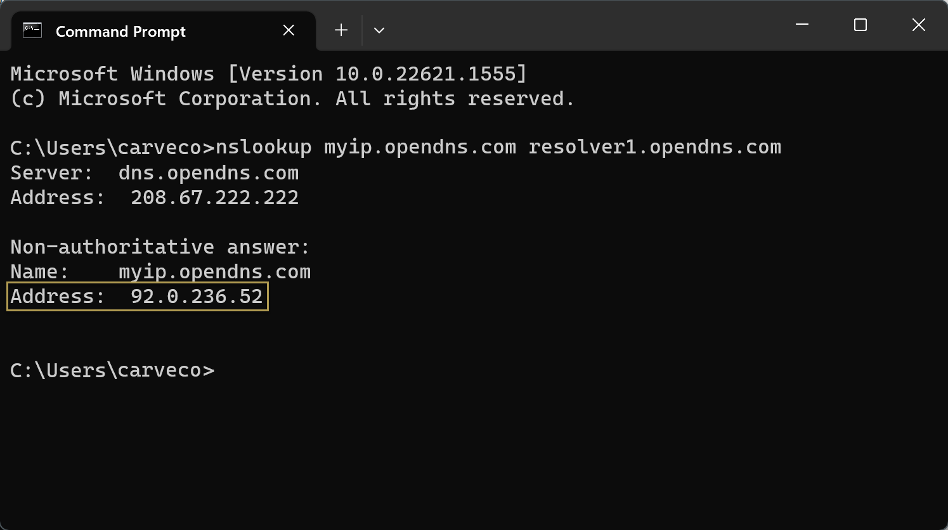The height and width of the screenshot is (530, 948).
Task: Expand the new tab profile dropdown chevron
Action: coord(379,30)
